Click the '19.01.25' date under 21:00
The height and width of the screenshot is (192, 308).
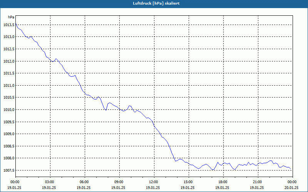click(257, 188)
